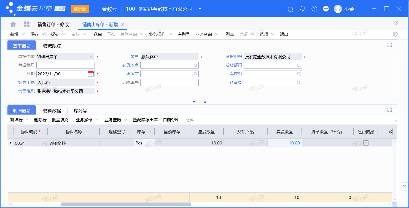The width and height of the screenshot is (409, 208).
Task: Toggle 是否赠品 checkbox for VMI物料 row
Action: tap(366, 143)
